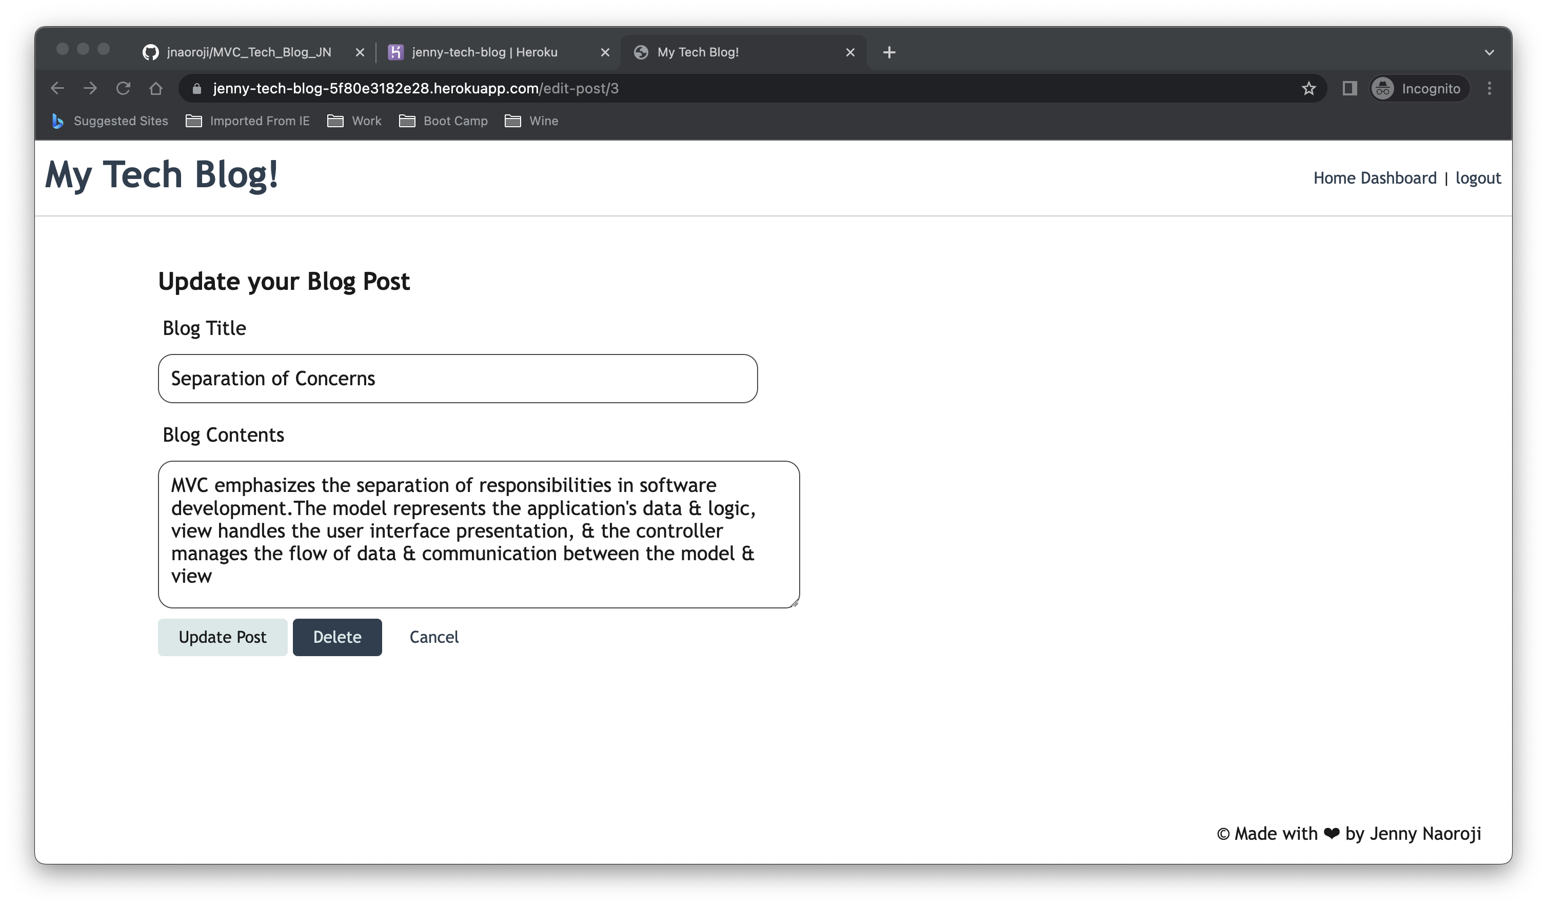Viewport: 1547px width, 907px height.
Task: Go to the browser home page
Action: tap(156, 88)
